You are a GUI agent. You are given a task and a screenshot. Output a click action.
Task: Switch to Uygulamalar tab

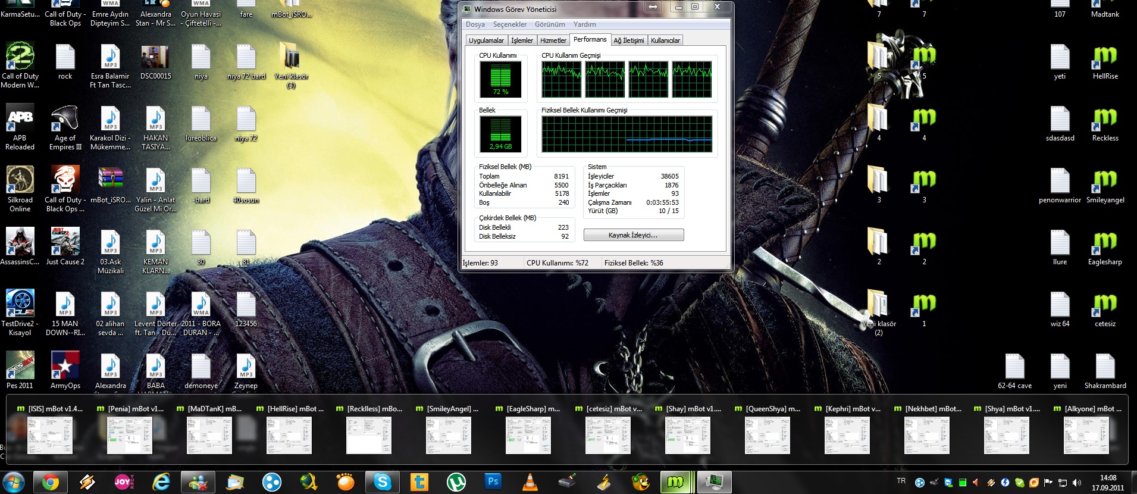pyautogui.click(x=486, y=40)
